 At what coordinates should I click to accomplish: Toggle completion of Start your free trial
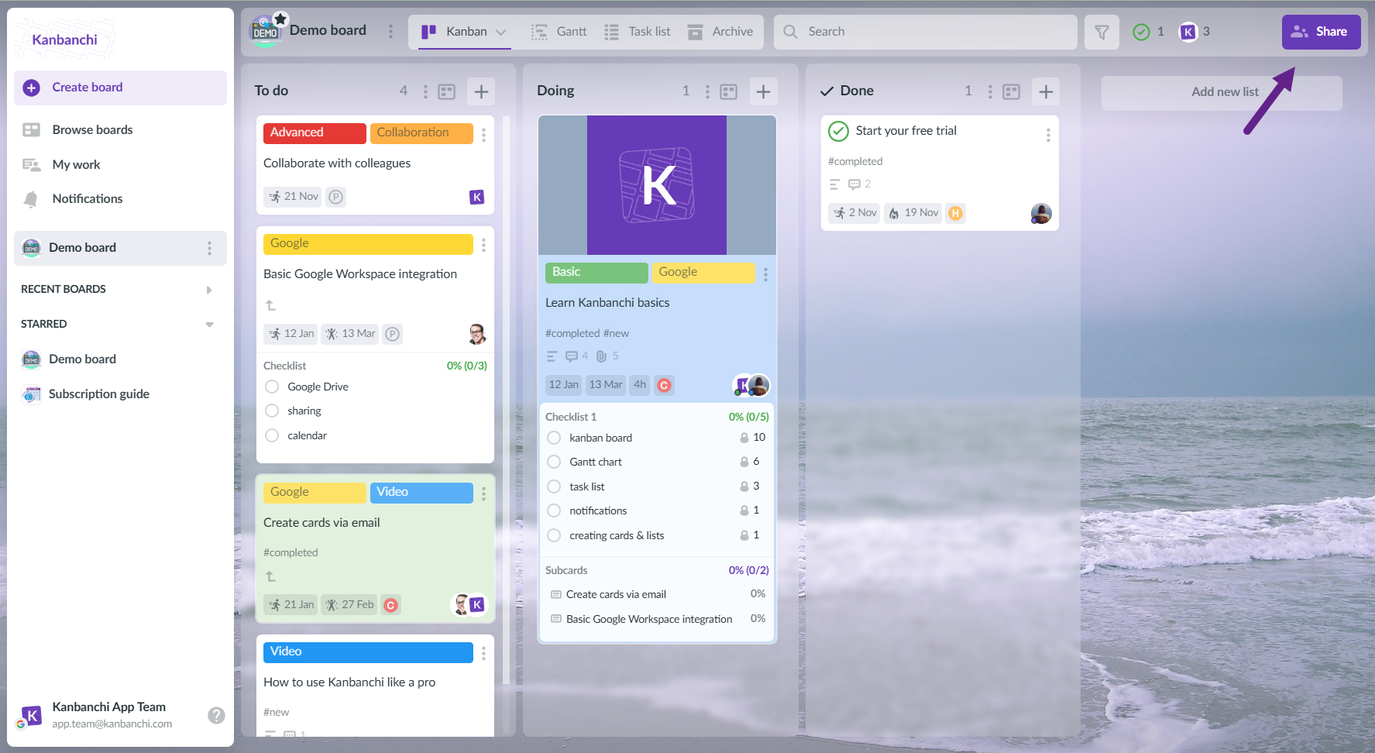(x=838, y=131)
